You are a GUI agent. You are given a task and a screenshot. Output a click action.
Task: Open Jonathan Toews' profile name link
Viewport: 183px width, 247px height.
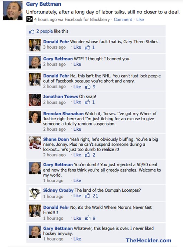point(61,96)
